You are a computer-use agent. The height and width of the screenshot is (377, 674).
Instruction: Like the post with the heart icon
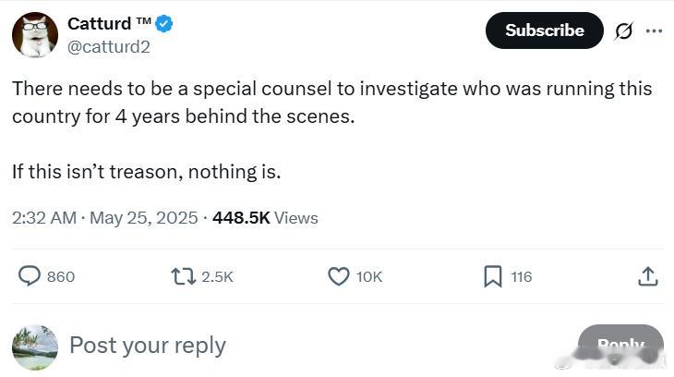339,276
